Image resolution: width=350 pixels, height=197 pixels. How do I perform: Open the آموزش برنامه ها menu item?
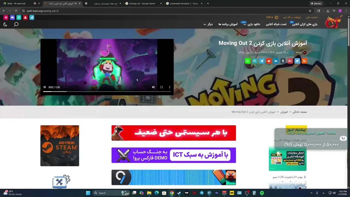tap(228, 24)
